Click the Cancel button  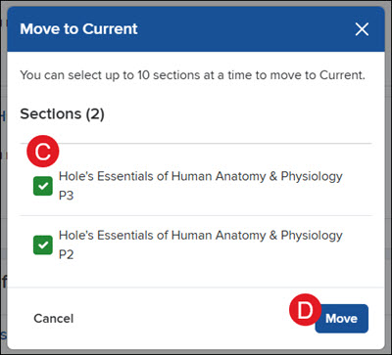pos(54,319)
